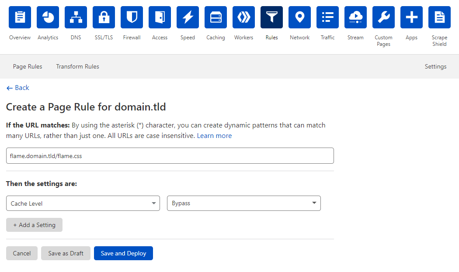Open Scrape Shield
Image resolution: width=459 pixels, height=272 pixels.
pos(439,17)
